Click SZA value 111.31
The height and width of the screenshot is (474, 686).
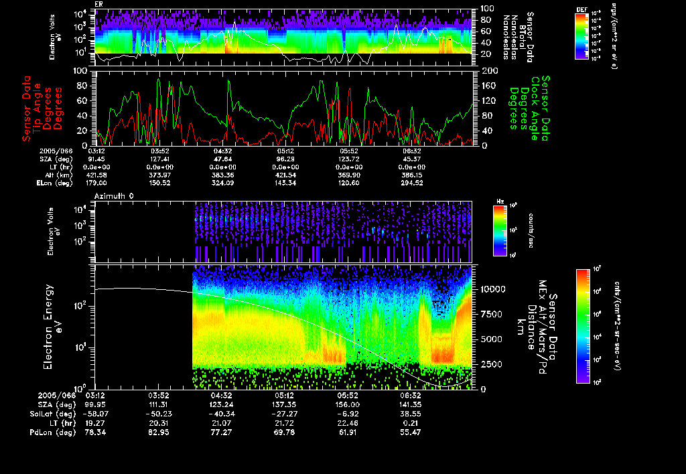point(159,405)
